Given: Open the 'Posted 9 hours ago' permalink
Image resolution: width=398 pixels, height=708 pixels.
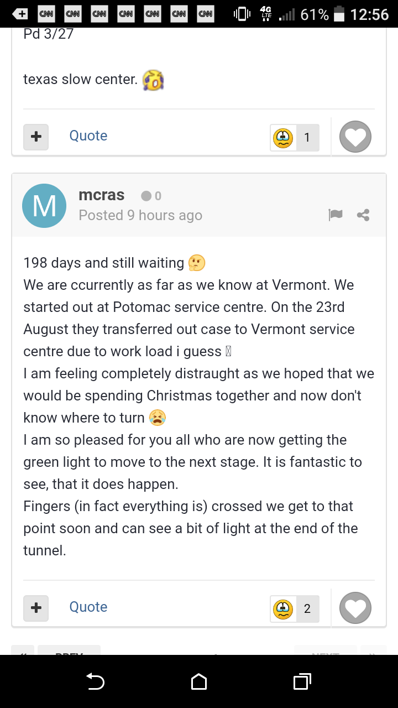Looking at the screenshot, I should (140, 215).
